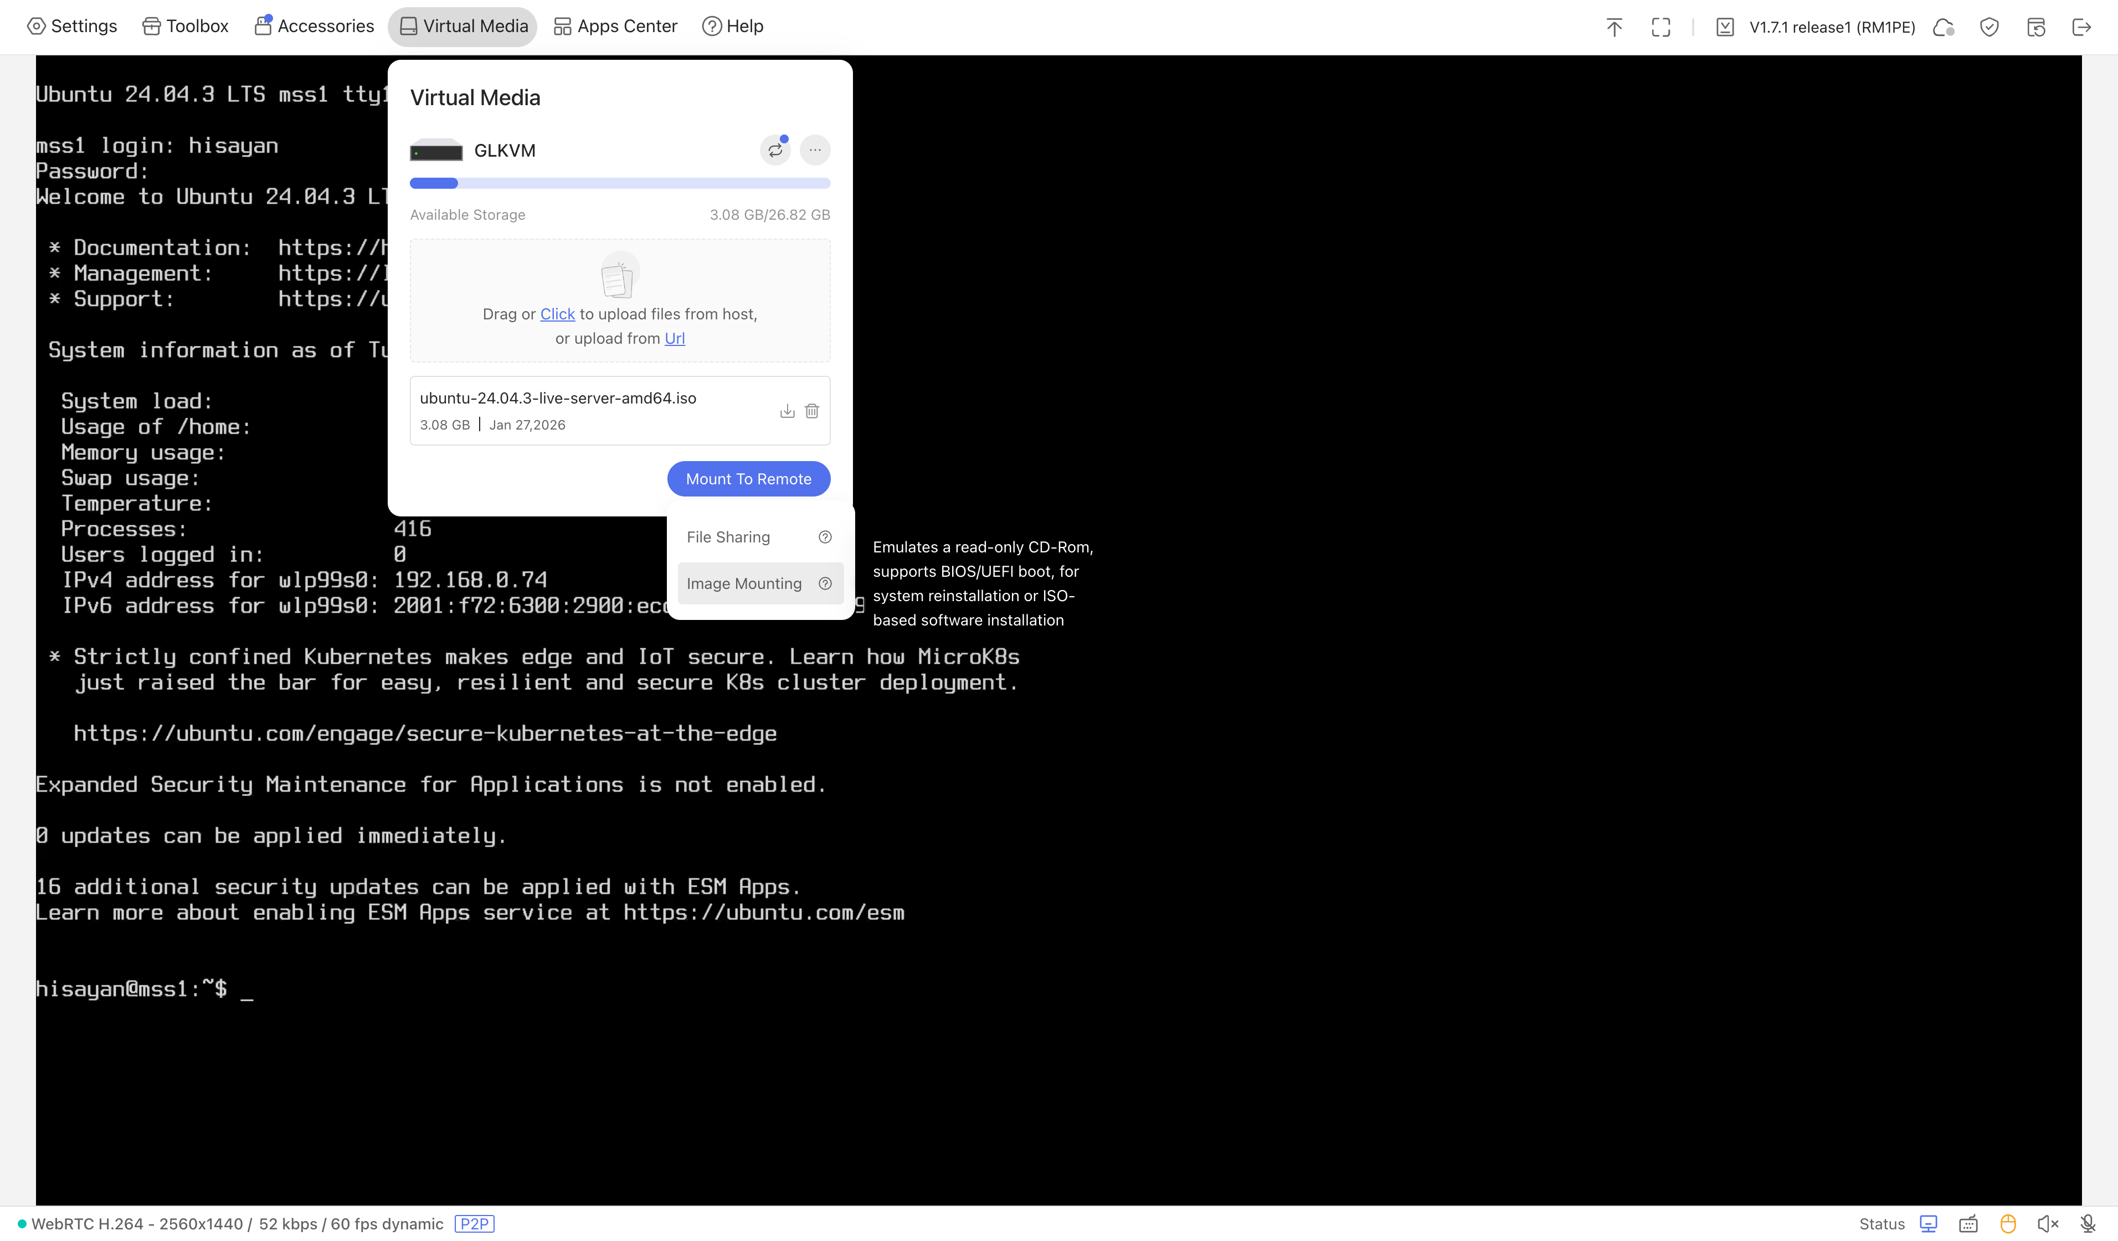Click the logout icon
Screen dimensions: 2118x1241
coord(2081,27)
